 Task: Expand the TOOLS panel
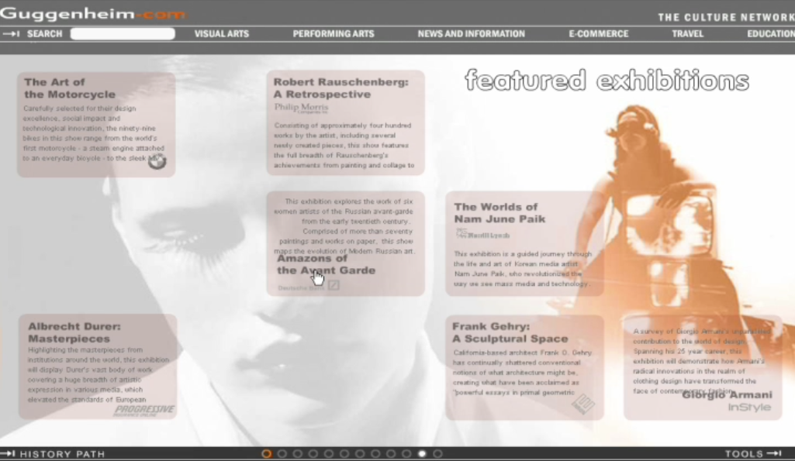[x=752, y=454]
